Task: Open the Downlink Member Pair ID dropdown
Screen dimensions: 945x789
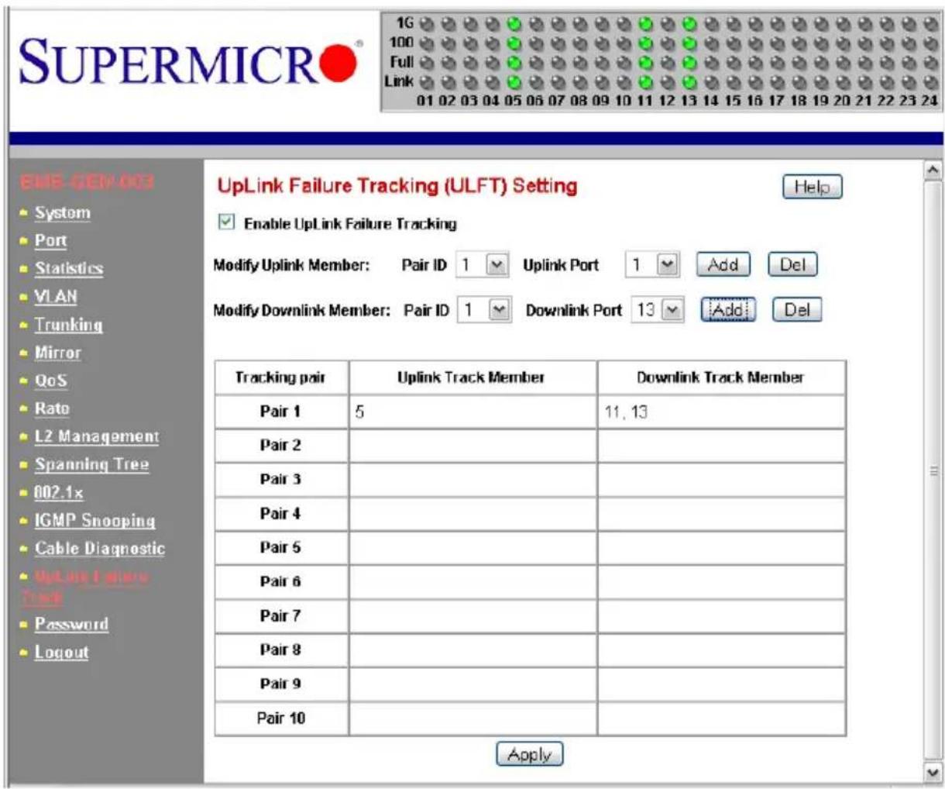Action: click(x=484, y=310)
